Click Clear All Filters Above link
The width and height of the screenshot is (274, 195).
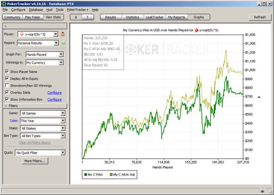point(34,143)
